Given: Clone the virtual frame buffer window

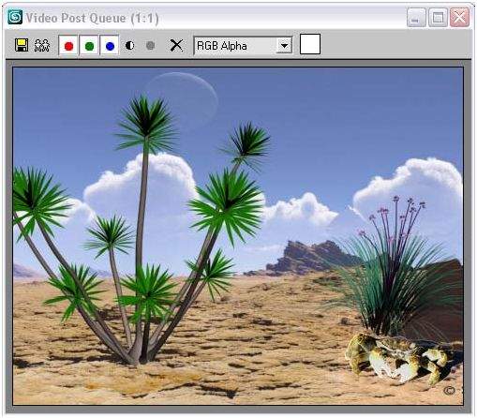Looking at the screenshot, I should tap(42, 45).
